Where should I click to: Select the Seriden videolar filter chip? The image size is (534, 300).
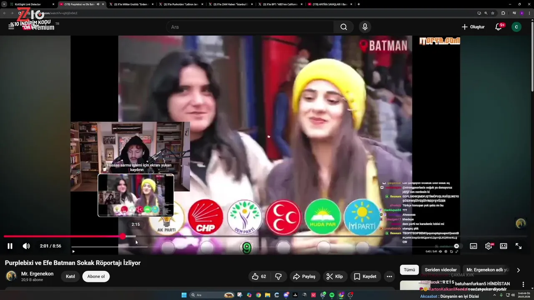[x=441, y=270]
